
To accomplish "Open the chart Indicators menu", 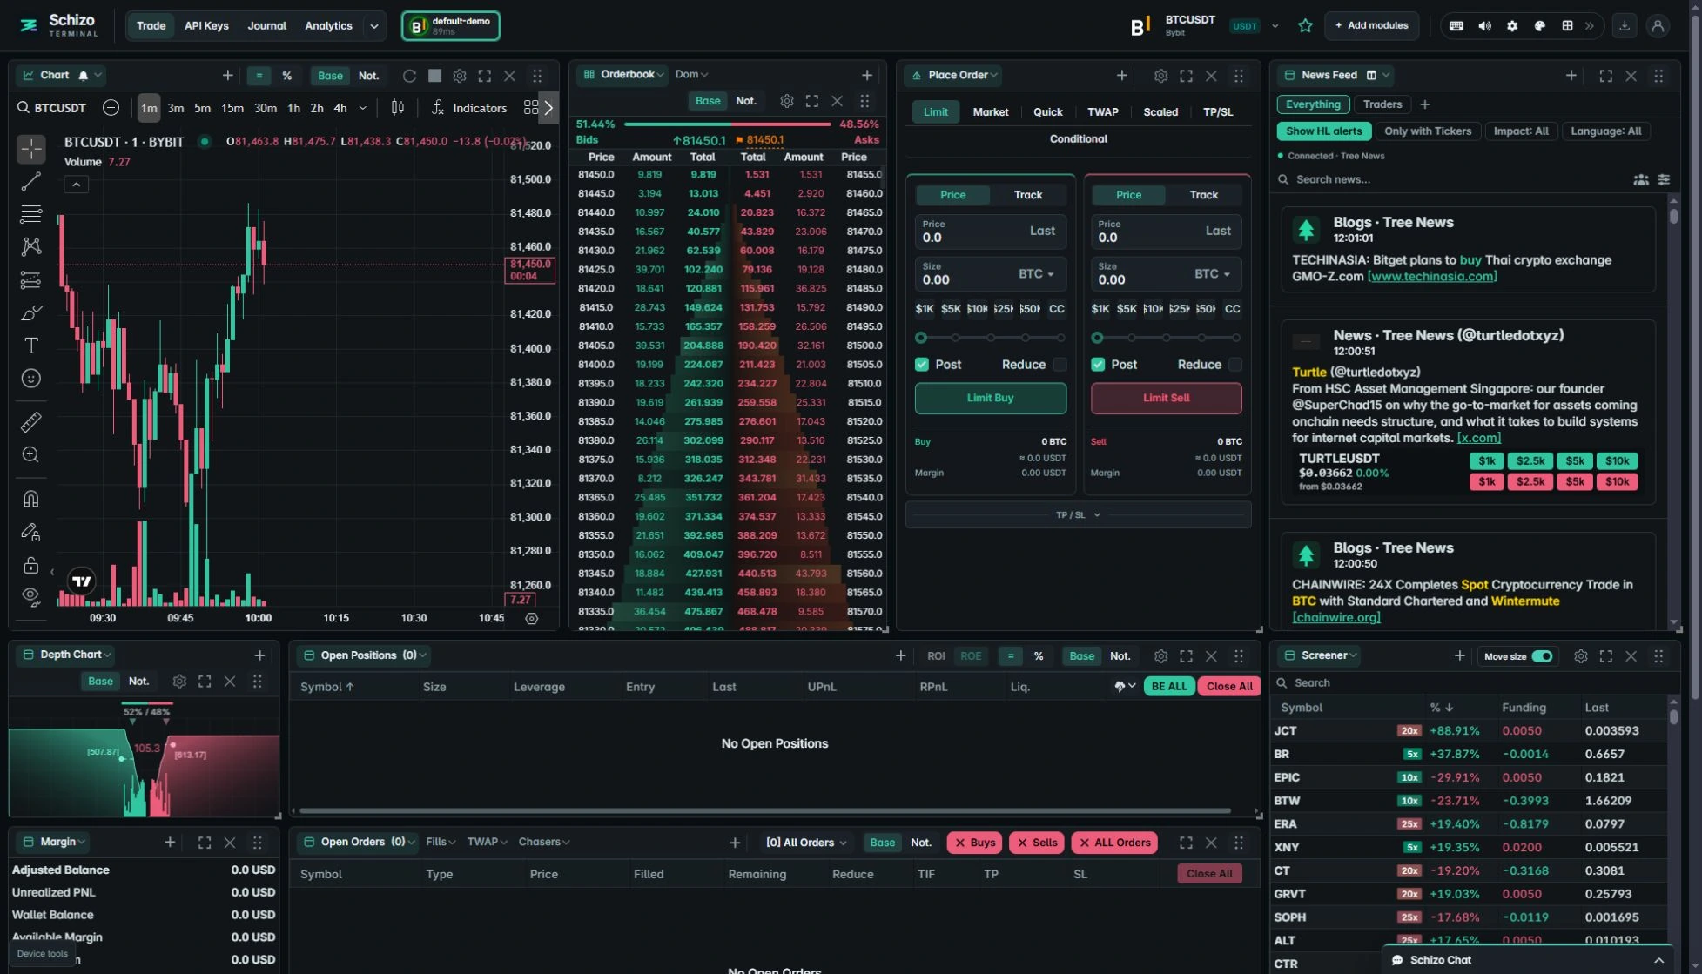I will [469, 108].
